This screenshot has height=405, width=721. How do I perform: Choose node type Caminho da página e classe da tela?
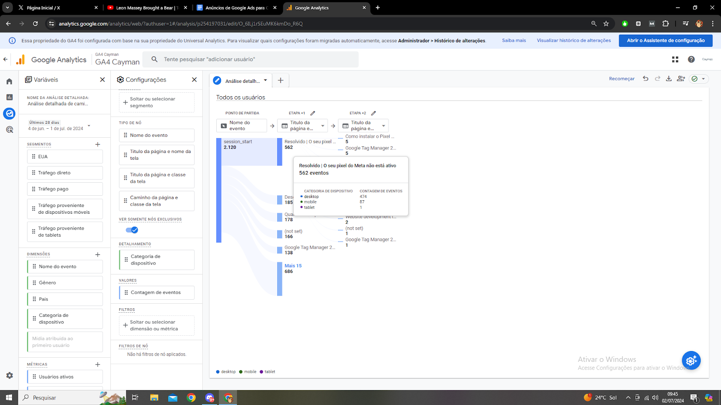(x=157, y=201)
